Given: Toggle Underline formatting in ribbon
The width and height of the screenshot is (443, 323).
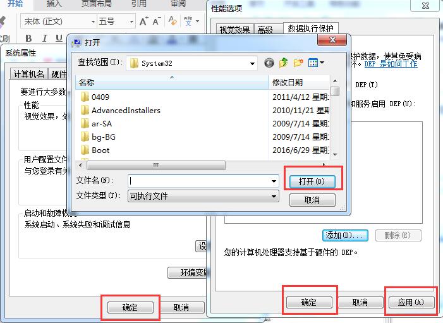Looking at the screenshot, I should (59, 38).
